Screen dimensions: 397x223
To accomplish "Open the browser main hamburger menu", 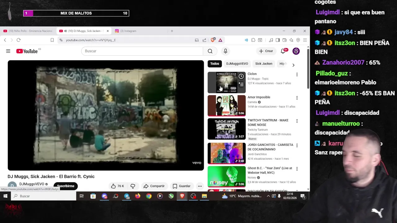I will pyautogui.click(x=305, y=40).
